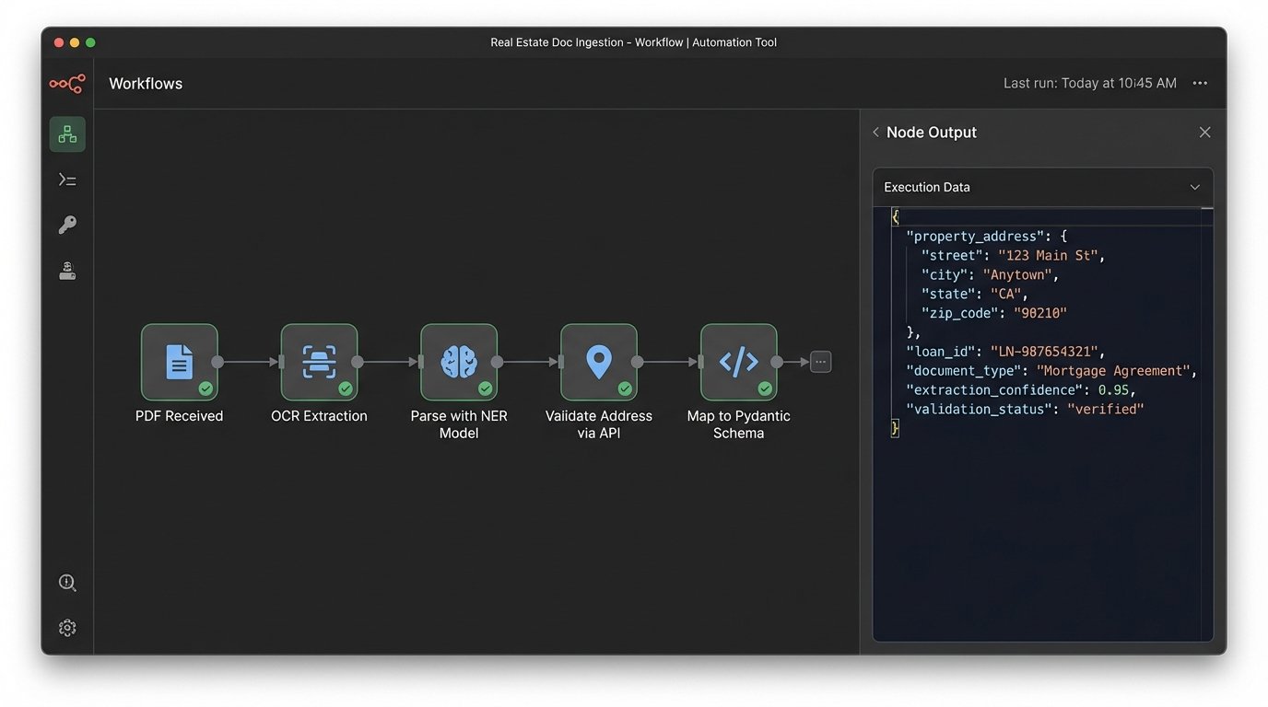1268x707 pixels.
Task: Go back using the Node Output chevron
Action: pyautogui.click(x=875, y=132)
